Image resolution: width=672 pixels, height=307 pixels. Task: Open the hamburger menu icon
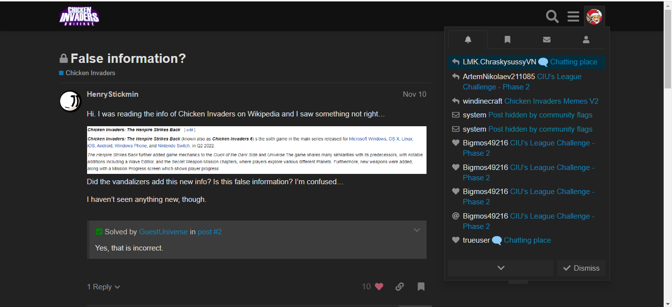573,17
